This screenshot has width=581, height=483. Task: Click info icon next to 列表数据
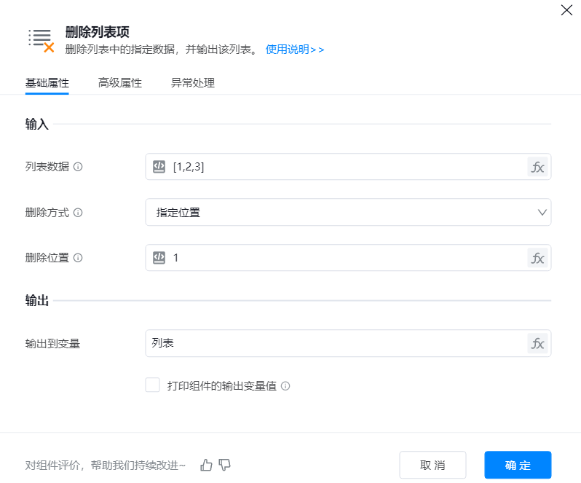tap(78, 167)
